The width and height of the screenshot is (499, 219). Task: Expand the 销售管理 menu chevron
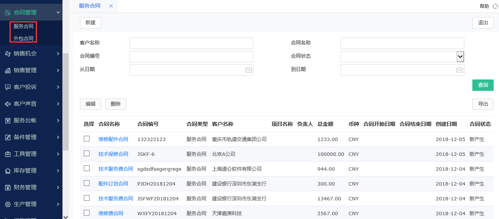click(x=58, y=70)
